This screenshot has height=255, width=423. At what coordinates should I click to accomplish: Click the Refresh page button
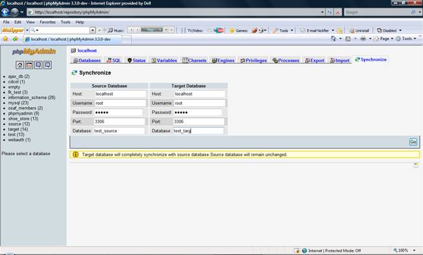pyautogui.click(x=329, y=12)
